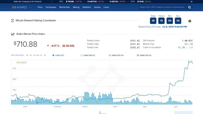Screen dimensions: 203x114
Task: Click the June label on the chart axis
Action: click(x=176, y=107)
